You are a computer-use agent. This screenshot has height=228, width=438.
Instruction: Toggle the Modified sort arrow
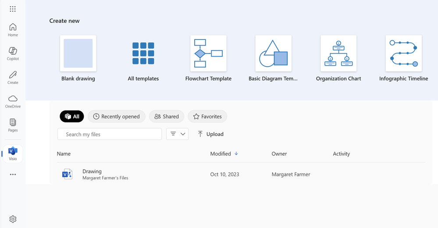pos(236,153)
